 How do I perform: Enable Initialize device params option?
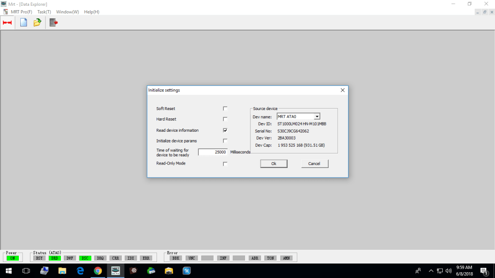pyautogui.click(x=225, y=141)
